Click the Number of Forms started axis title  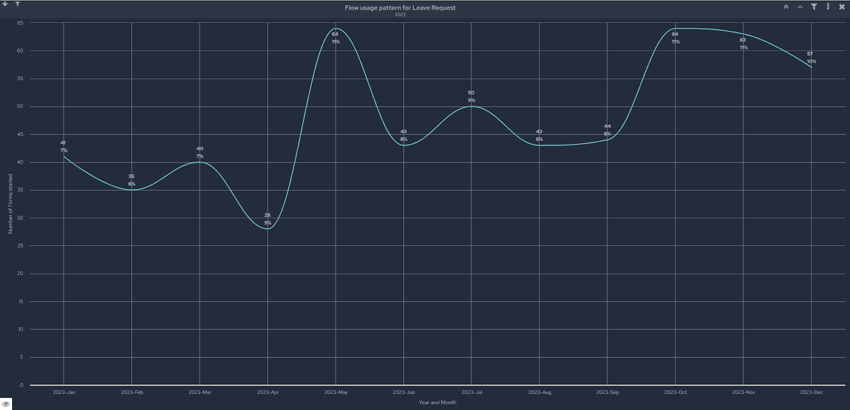pyautogui.click(x=10, y=204)
